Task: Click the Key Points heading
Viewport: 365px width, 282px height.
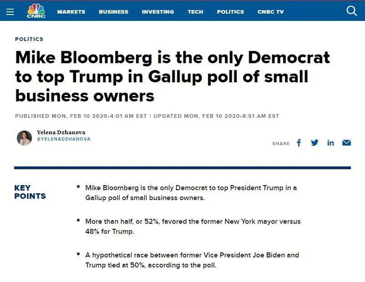Action: 30,192
